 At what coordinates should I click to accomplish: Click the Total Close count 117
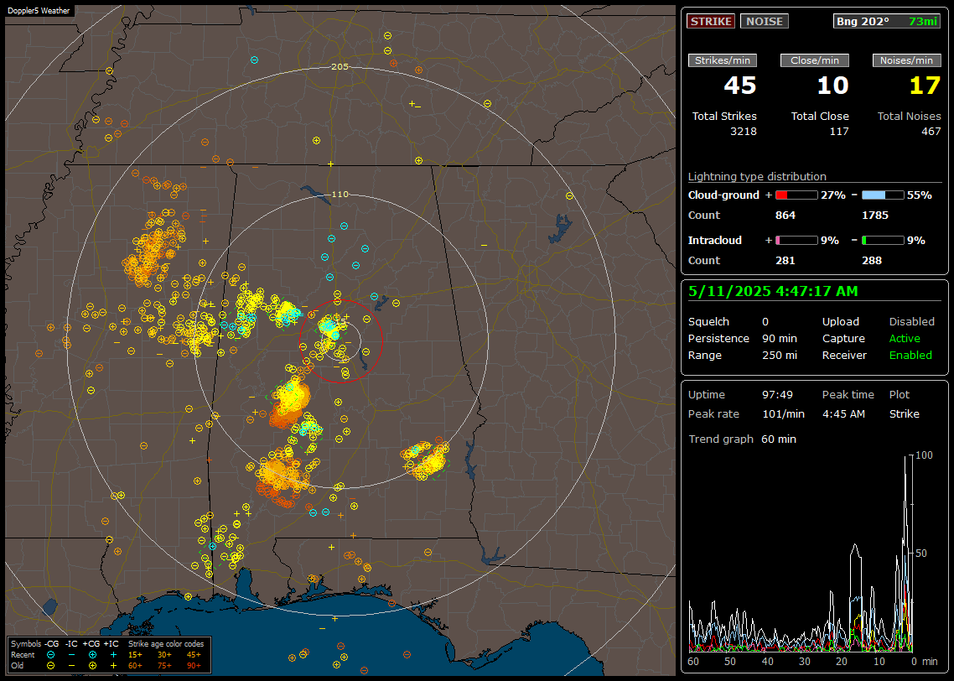pos(839,132)
